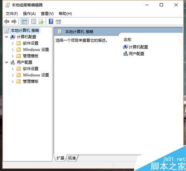
Task: Open the 操作(A) menu
Action: [29, 14]
